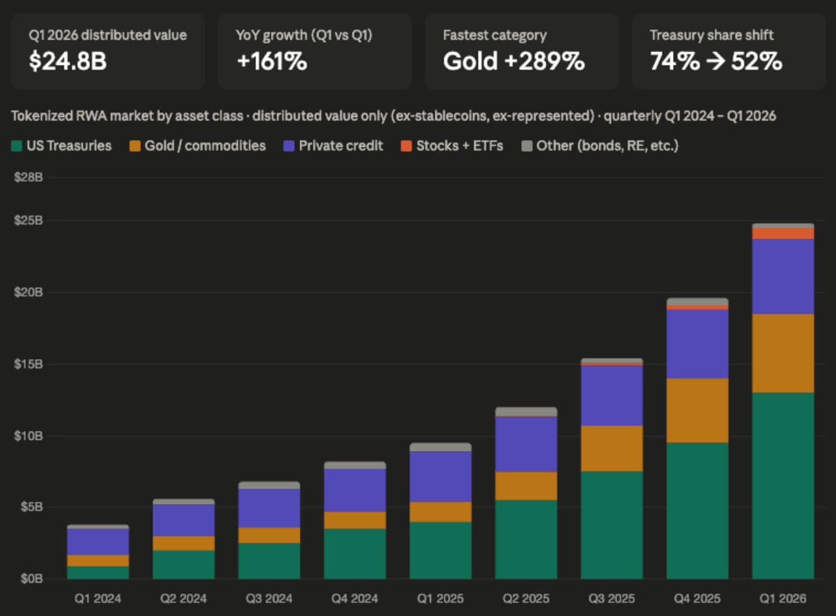Click the Q2 2025 axis label

(x=526, y=598)
